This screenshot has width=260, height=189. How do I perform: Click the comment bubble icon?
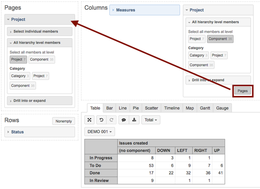coord(124,120)
